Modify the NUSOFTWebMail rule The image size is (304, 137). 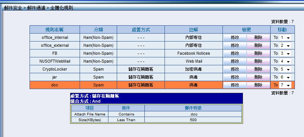[x=235, y=61]
